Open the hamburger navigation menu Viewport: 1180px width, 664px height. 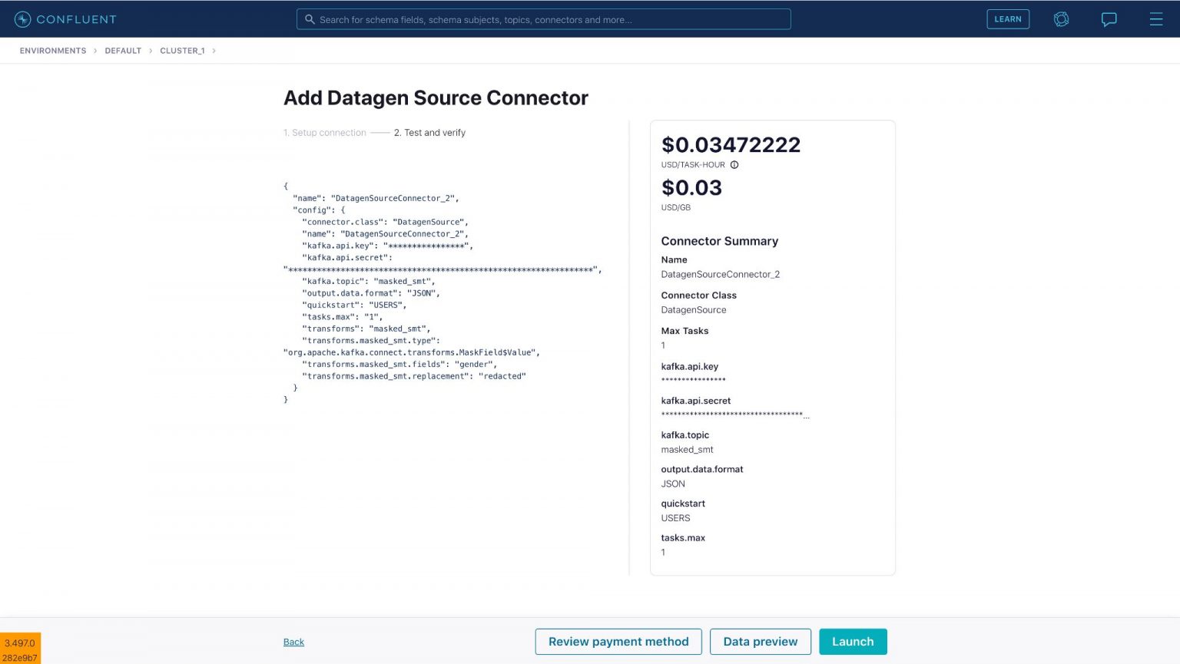1155,19
